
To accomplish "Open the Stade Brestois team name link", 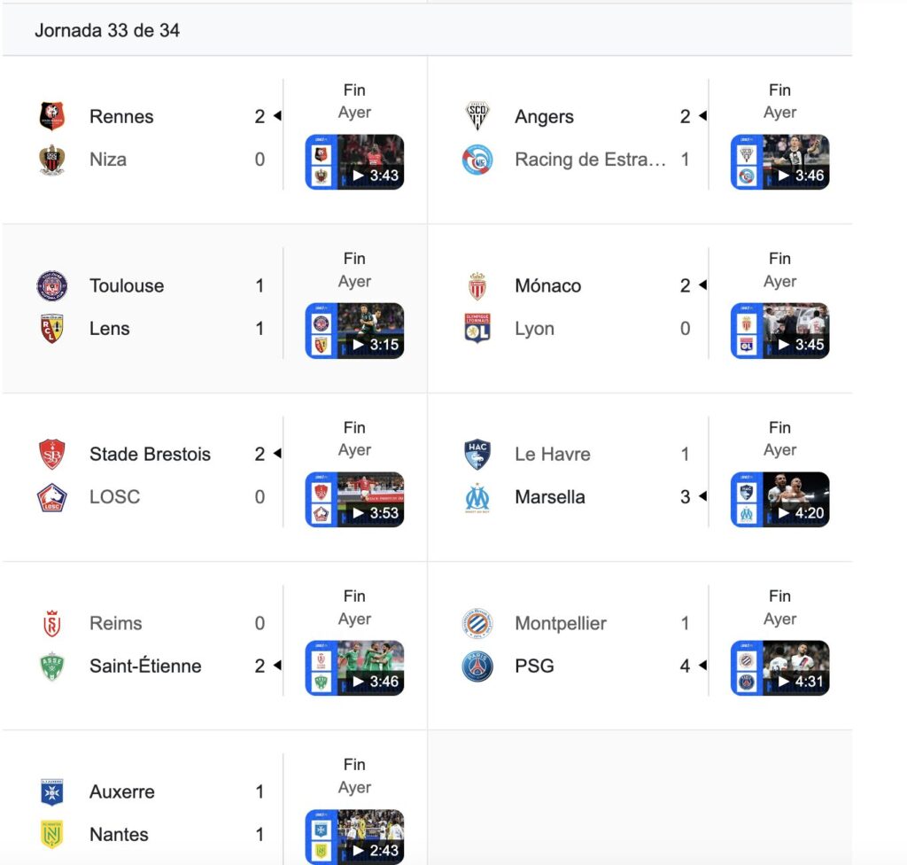I will [150, 454].
